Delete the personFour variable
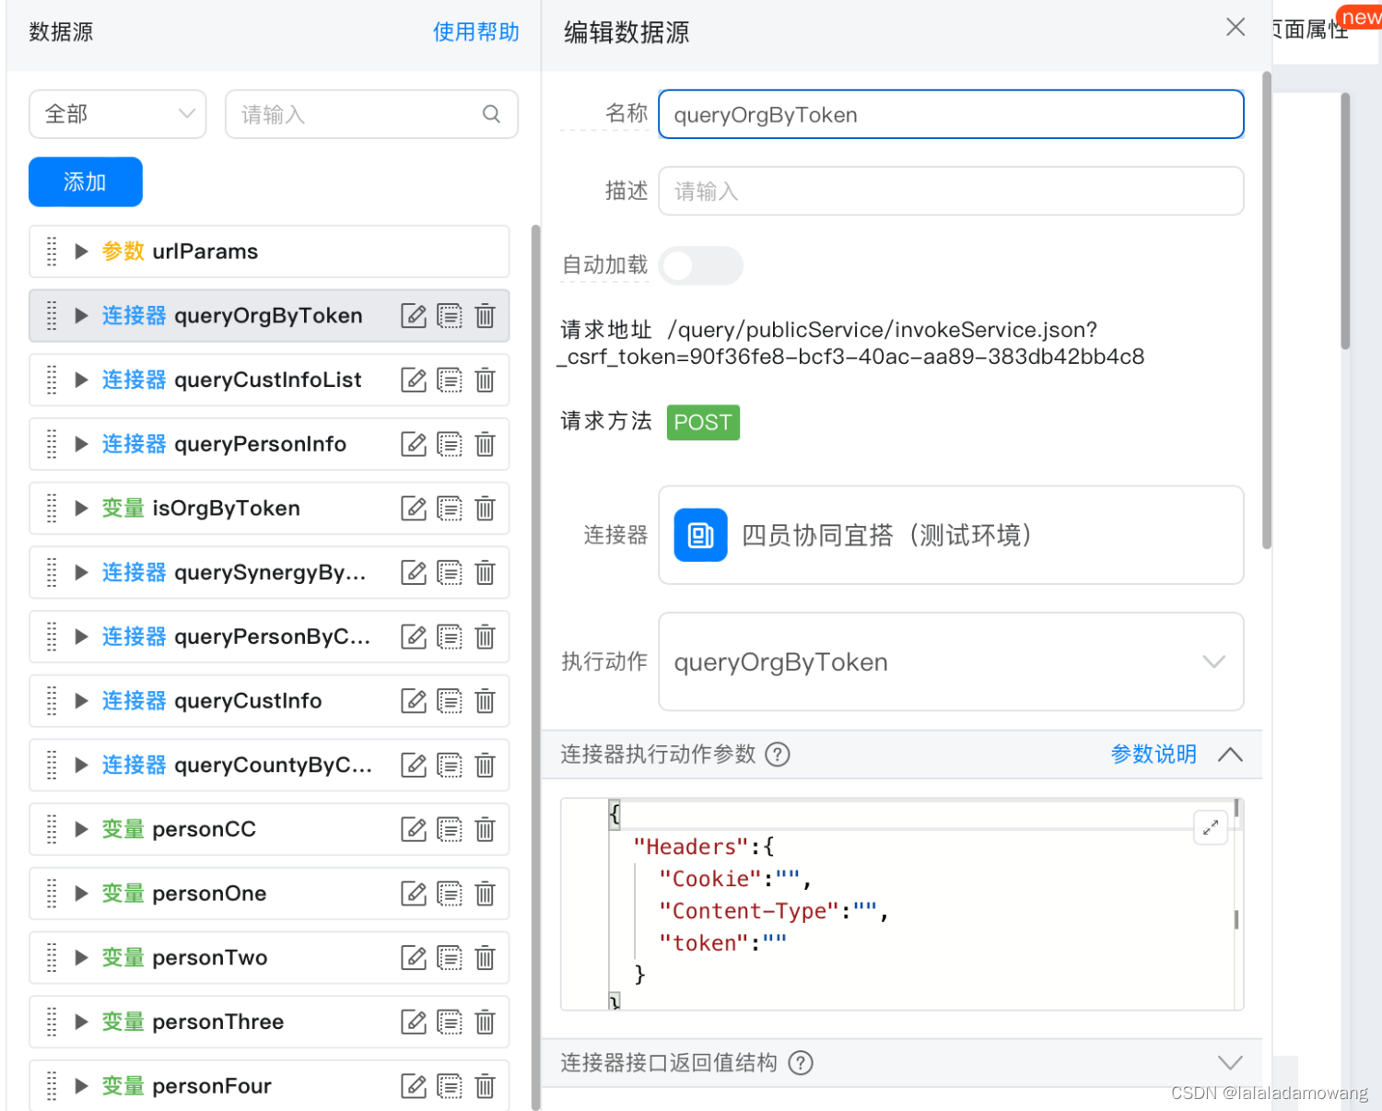This screenshot has width=1382, height=1111. [485, 1086]
